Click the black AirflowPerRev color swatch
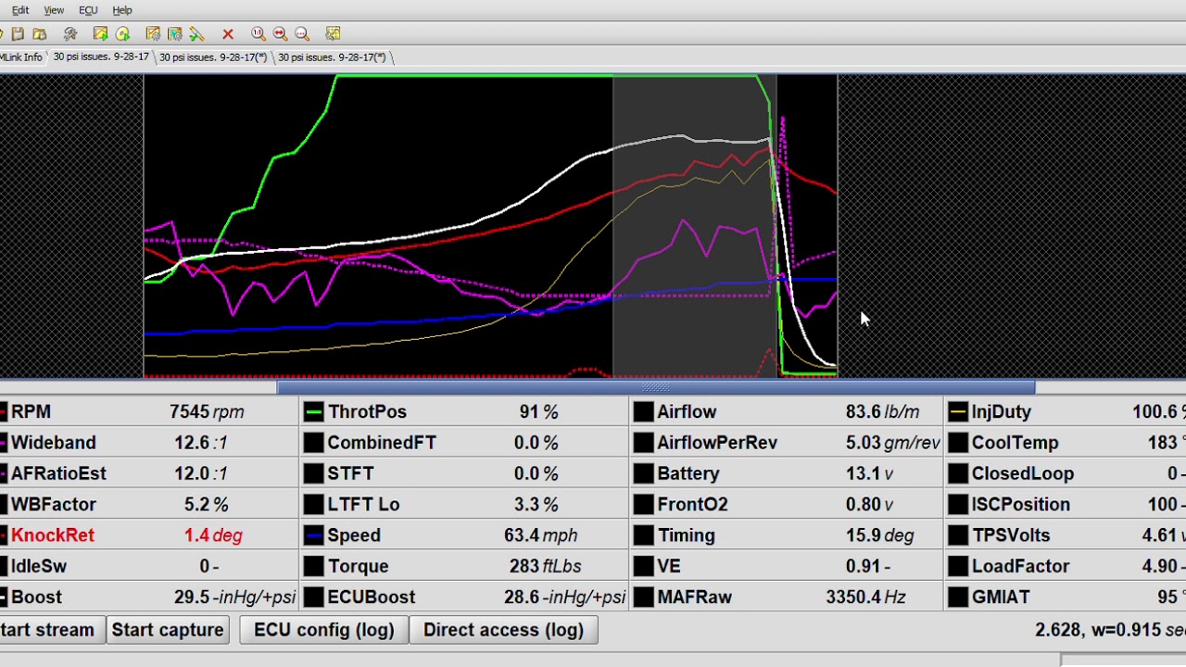This screenshot has width=1186, height=667. point(644,443)
